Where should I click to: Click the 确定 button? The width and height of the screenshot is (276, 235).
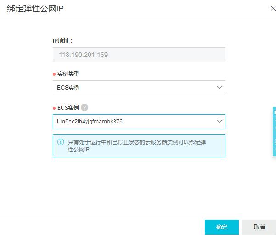click(x=222, y=227)
